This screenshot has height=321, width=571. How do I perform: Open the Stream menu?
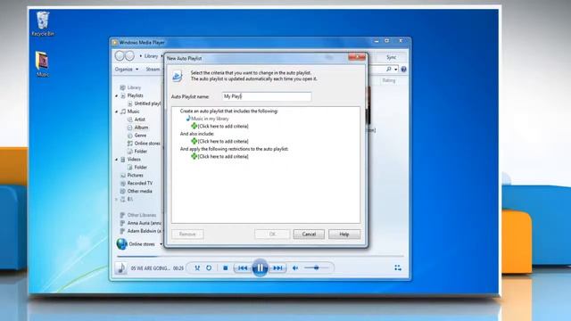pos(153,70)
